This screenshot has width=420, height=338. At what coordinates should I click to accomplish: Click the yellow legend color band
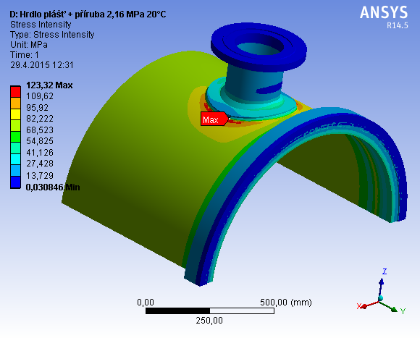pyautogui.click(x=15, y=114)
